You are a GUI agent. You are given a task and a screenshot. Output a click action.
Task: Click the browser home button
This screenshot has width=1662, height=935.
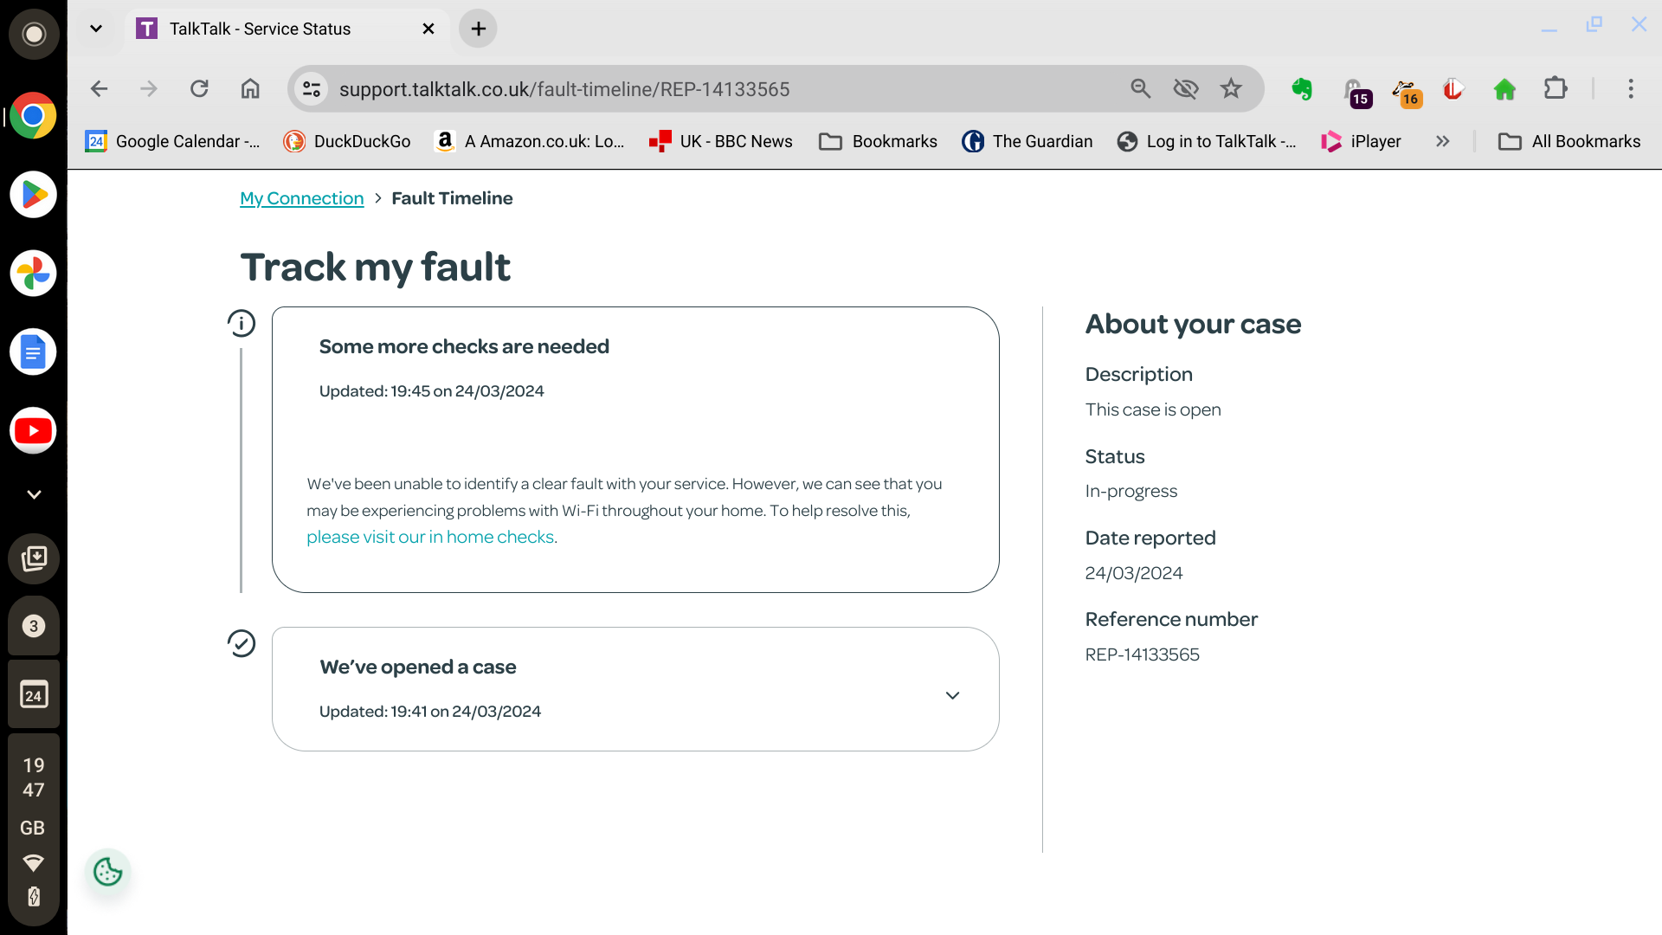(x=250, y=89)
